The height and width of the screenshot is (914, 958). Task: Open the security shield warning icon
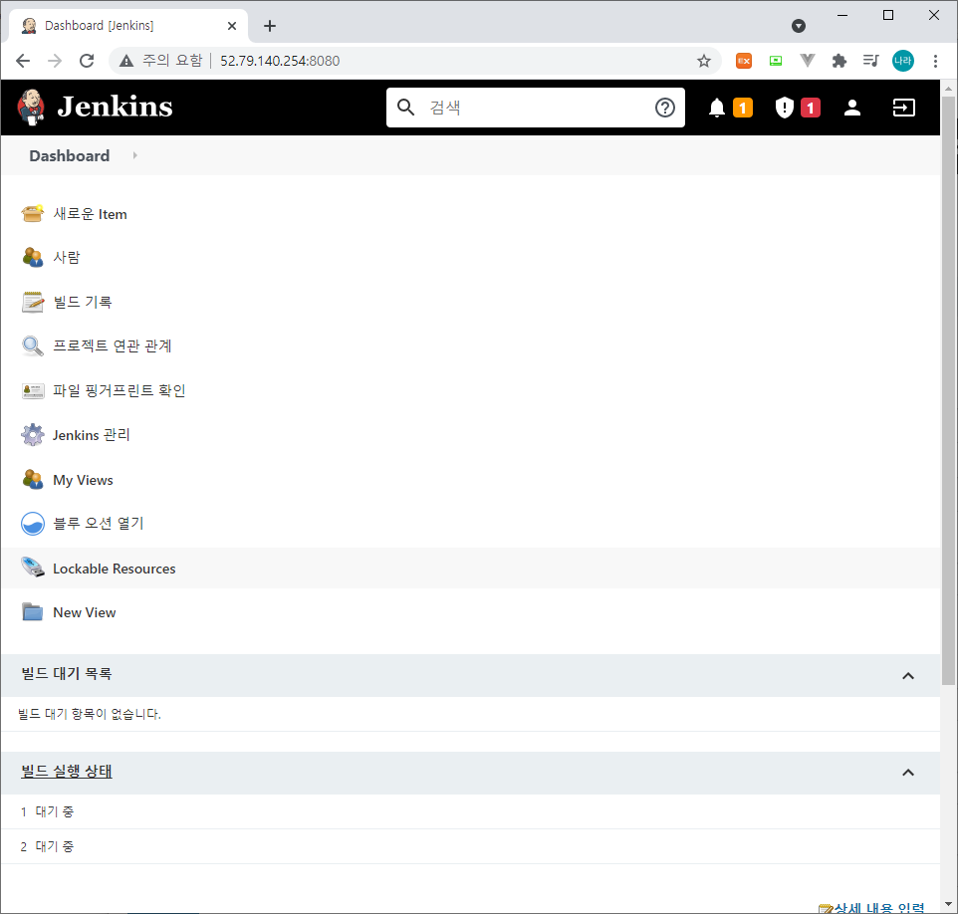pos(784,109)
